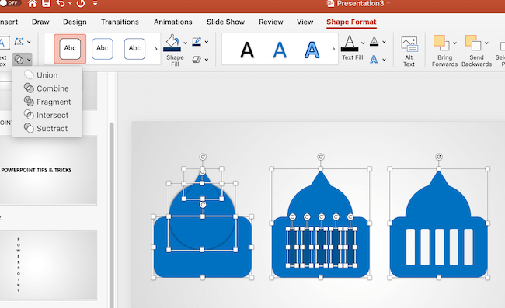Click the rotate handle above middle building shape
Viewport: 505px width, 308px height.
(321, 157)
